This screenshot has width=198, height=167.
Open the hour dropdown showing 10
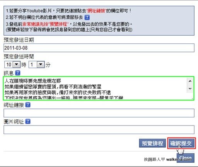(17, 64)
